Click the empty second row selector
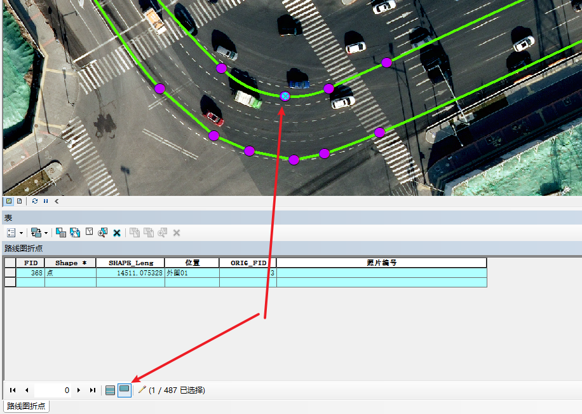The image size is (582, 414). point(10,282)
